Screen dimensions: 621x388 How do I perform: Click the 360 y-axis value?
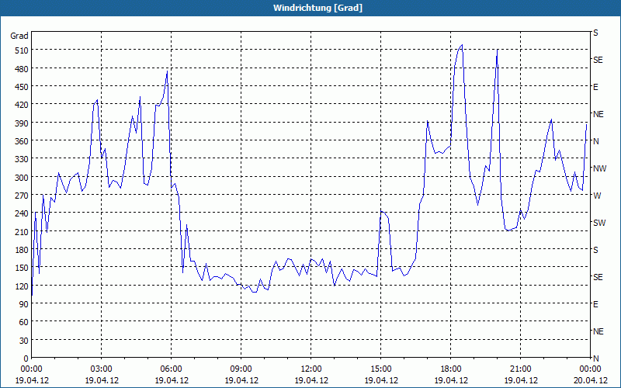pyautogui.click(x=22, y=141)
